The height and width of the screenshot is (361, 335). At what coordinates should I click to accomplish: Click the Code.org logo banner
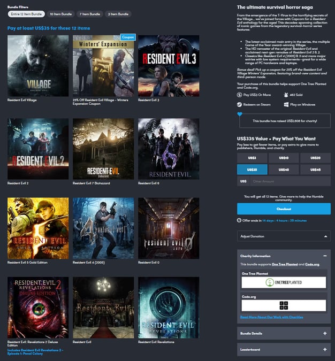tap(284, 305)
